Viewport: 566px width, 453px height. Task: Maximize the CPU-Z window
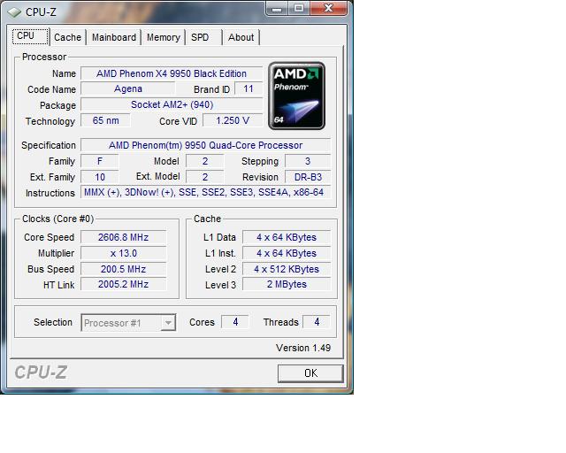click(299, 9)
